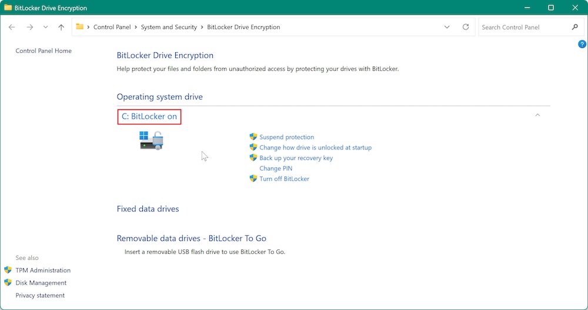Click the folder icon in address bar
This screenshot has width=588, height=310.
tap(79, 26)
